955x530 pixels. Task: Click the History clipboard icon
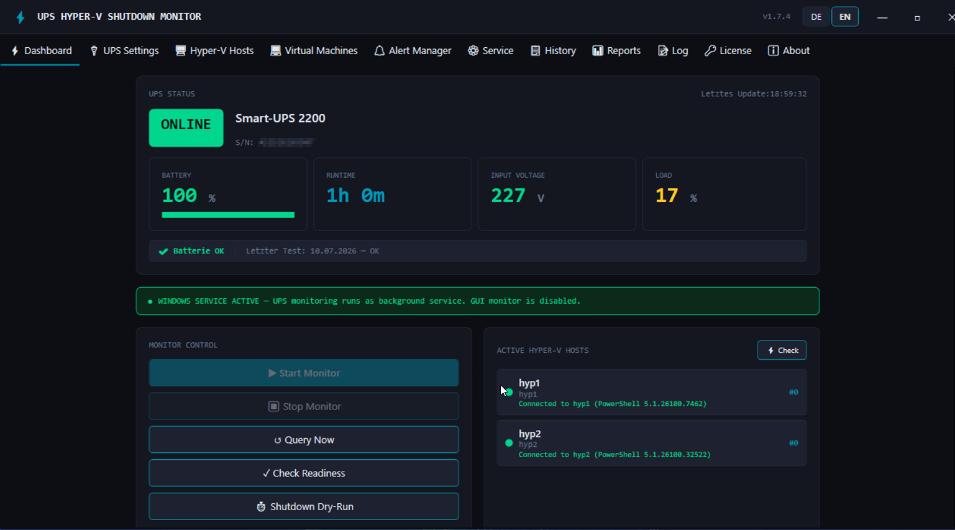coord(535,51)
